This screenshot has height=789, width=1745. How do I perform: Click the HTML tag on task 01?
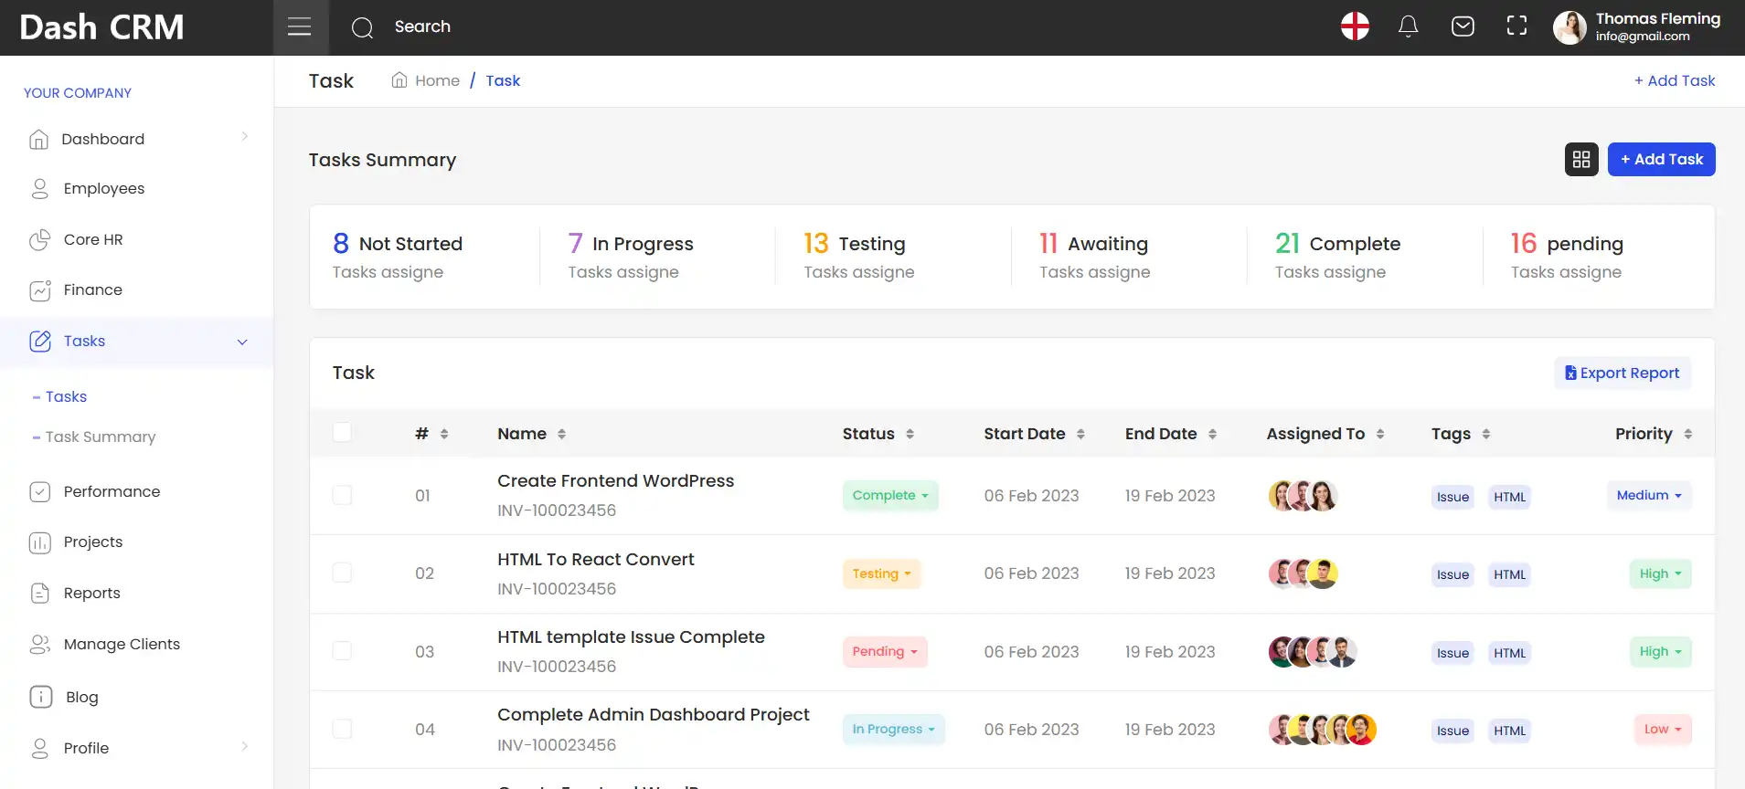1509,497
